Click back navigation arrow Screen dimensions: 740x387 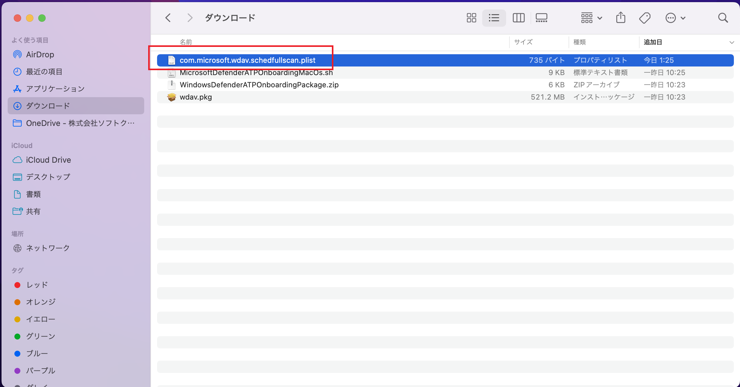169,18
